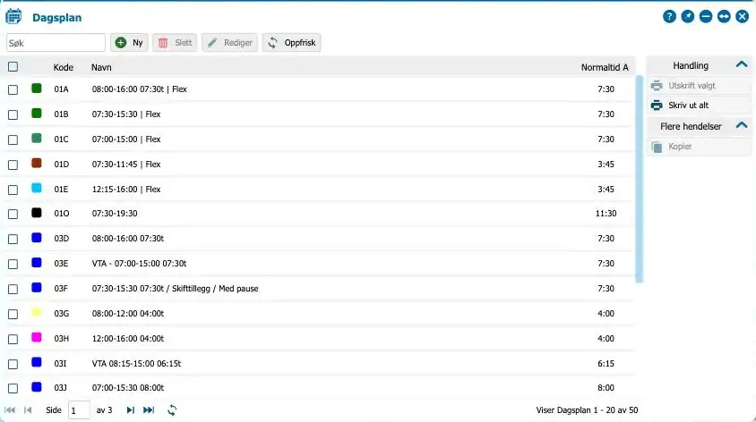Check the box for row 01E
Screen dimensions: 756x422
click(x=13, y=190)
